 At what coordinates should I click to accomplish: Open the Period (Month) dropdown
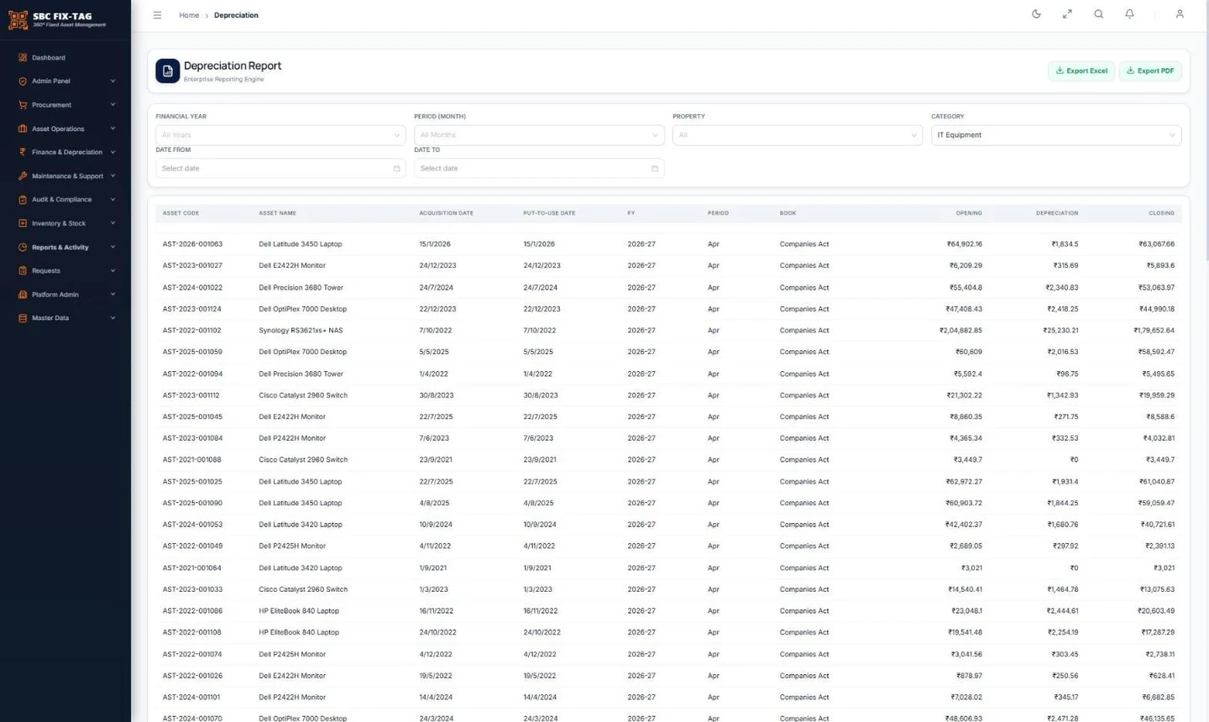(x=539, y=135)
